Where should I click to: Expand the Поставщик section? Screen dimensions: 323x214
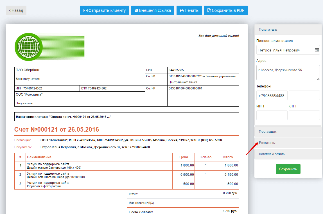coord(288,132)
